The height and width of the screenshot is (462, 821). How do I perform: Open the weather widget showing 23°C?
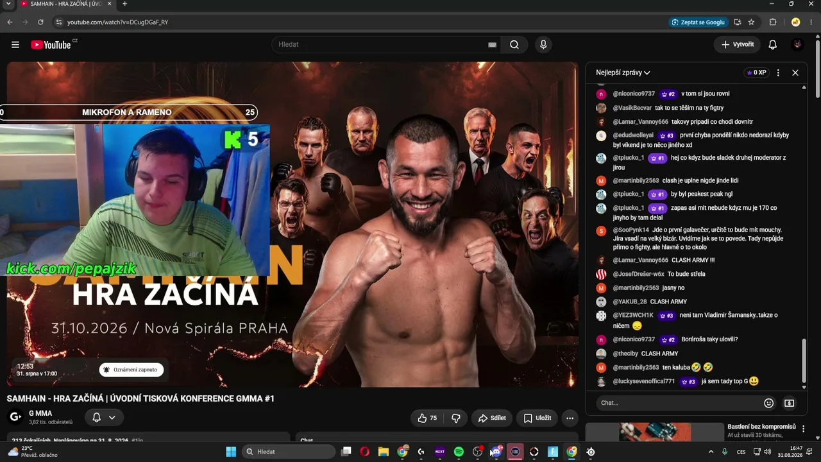32,452
